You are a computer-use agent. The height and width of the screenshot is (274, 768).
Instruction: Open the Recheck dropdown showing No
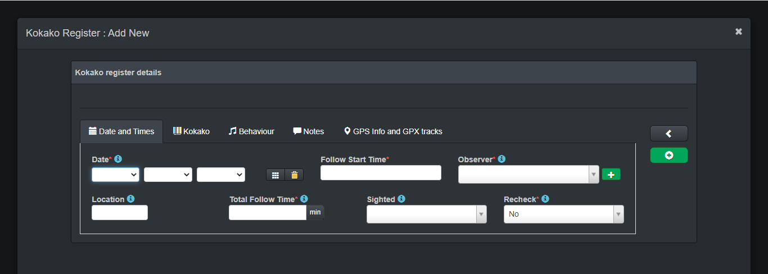(x=564, y=214)
